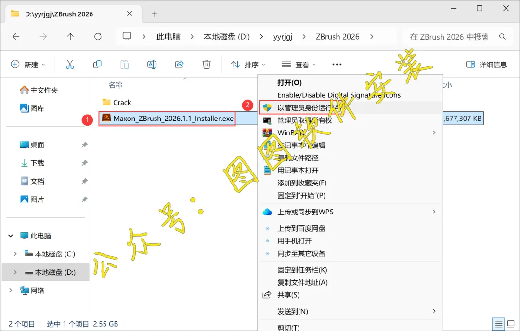
Task: Choose 复制文件地址(A)
Action: click(302, 282)
